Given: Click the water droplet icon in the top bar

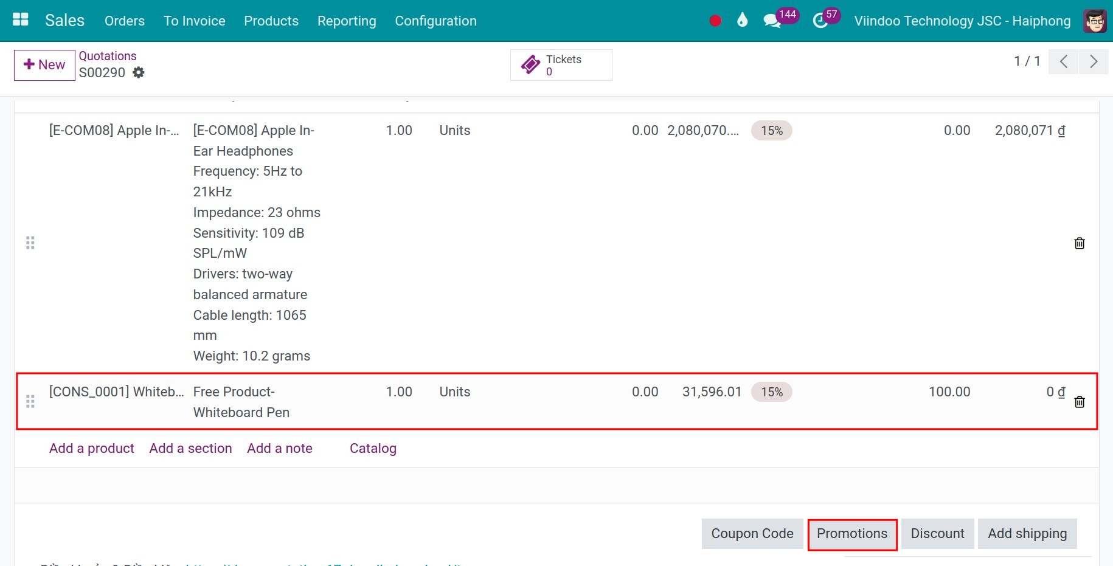Looking at the screenshot, I should coord(742,20).
